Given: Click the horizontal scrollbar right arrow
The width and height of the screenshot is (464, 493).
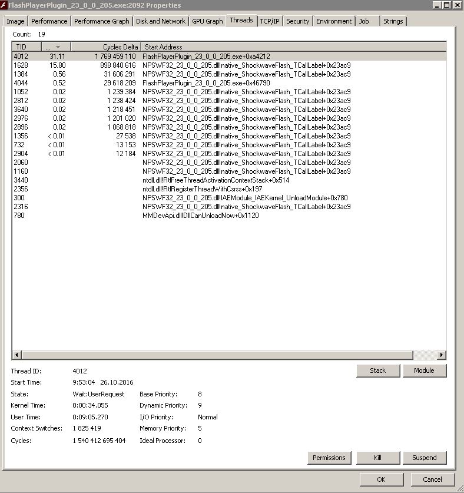Looking at the screenshot, I should tap(442, 355).
